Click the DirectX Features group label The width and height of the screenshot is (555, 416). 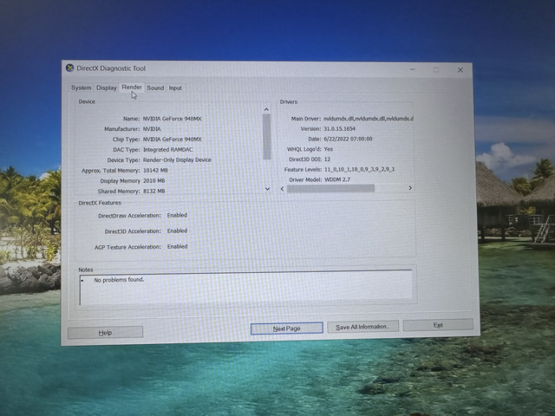point(100,203)
